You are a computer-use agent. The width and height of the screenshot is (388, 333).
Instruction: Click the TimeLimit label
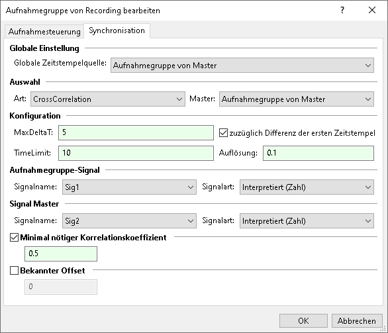point(32,153)
